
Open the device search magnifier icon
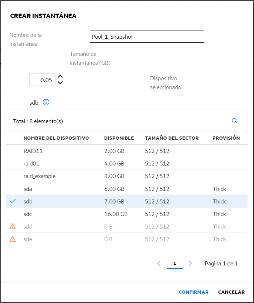[x=235, y=121]
